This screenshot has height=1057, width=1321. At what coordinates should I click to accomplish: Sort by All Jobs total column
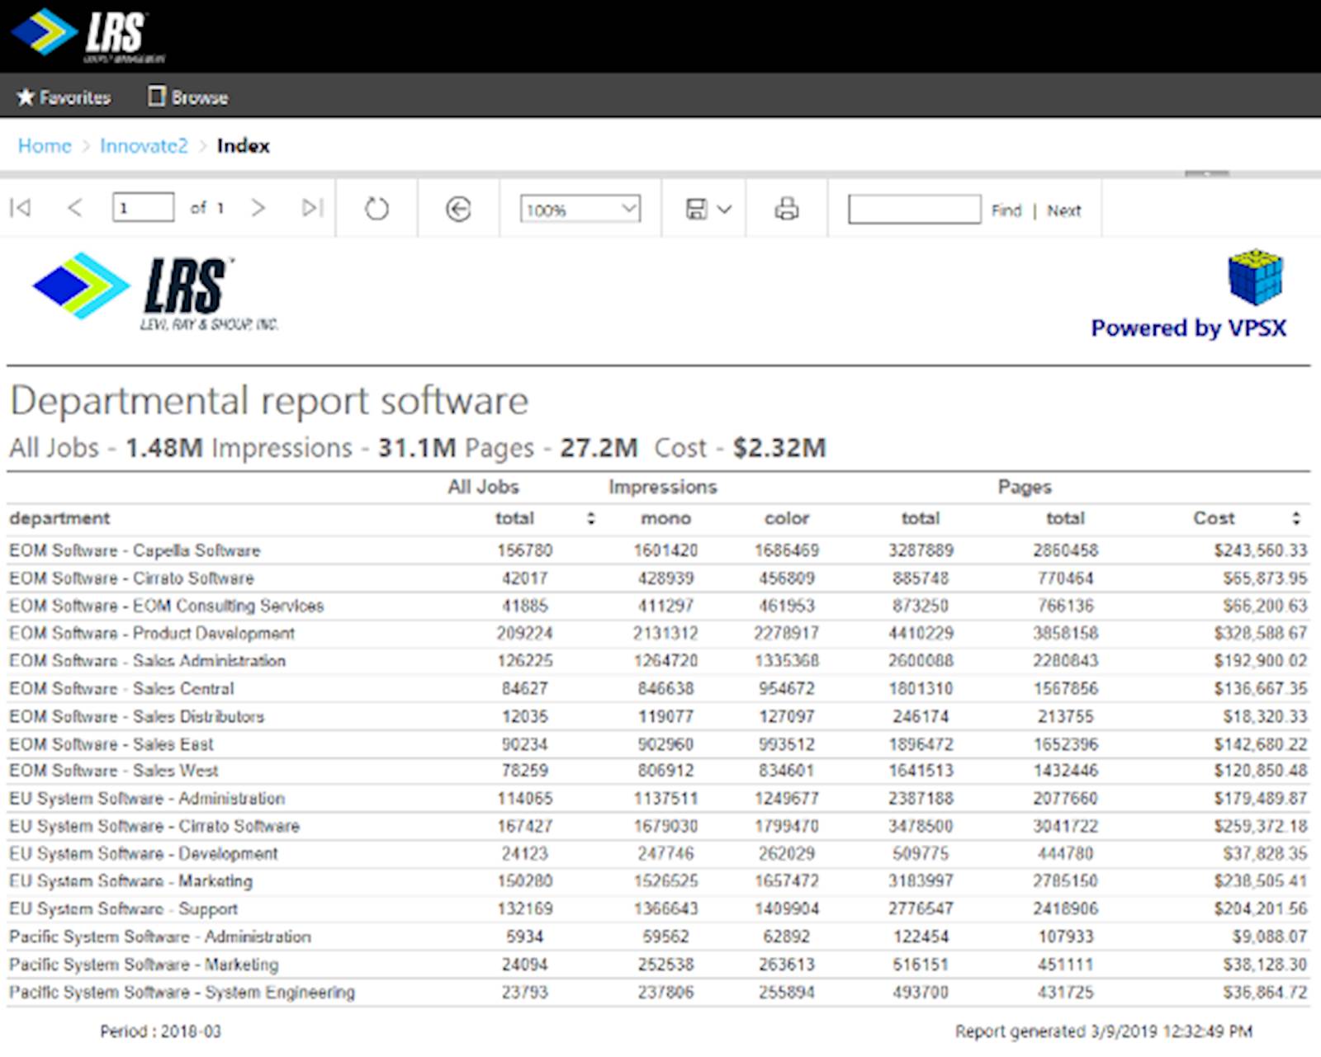(x=590, y=518)
